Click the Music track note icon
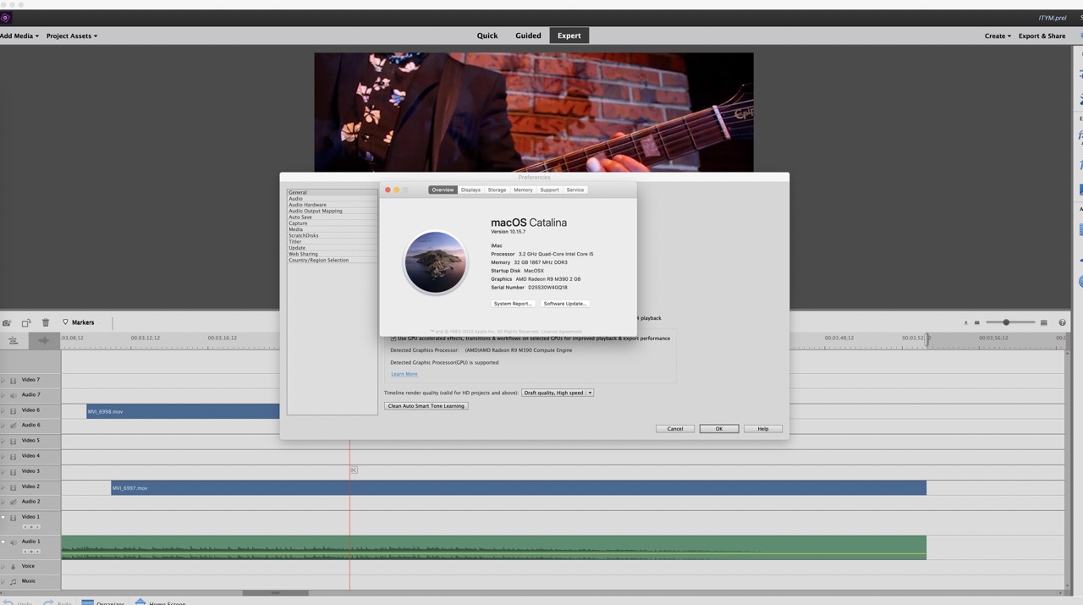Image resolution: width=1083 pixels, height=605 pixels. [x=13, y=581]
